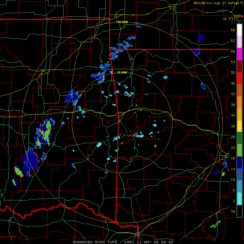This screenshot has width=244, height=244.
Task: Click the 14 legend value
Action: click(x=233, y=169)
